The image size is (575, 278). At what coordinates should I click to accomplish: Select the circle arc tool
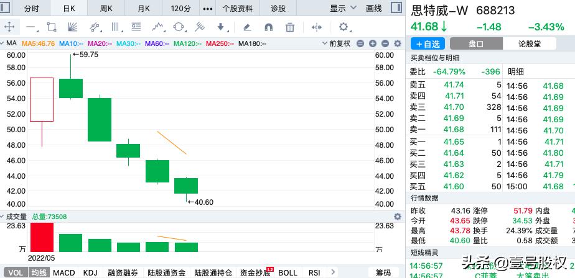pos(179,27)
